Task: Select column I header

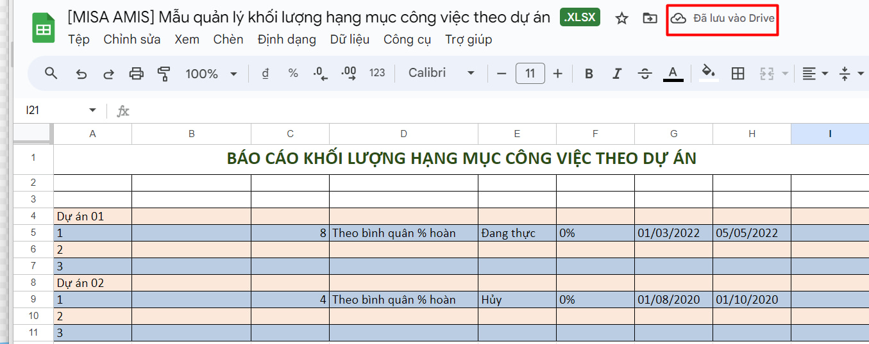Action: click(x=830, y=134)
